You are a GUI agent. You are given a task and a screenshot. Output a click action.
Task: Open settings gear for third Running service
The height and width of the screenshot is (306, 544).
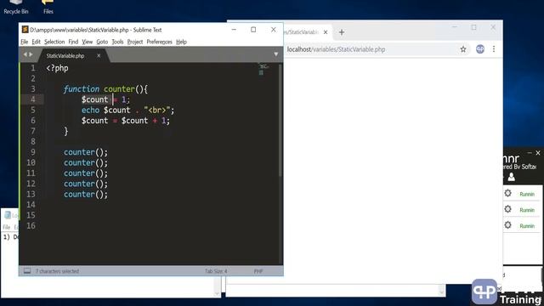tap(508, 225)
